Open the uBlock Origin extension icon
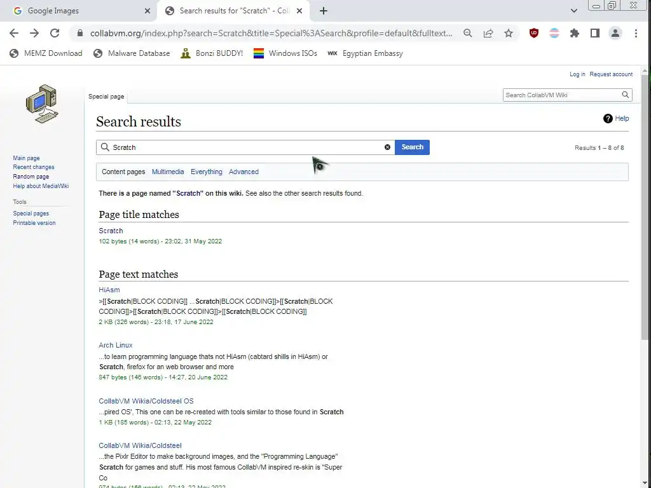 coord(534,33)
